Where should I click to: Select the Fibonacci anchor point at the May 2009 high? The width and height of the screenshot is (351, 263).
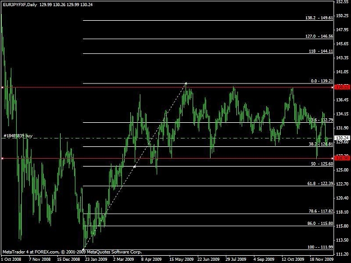186,84
